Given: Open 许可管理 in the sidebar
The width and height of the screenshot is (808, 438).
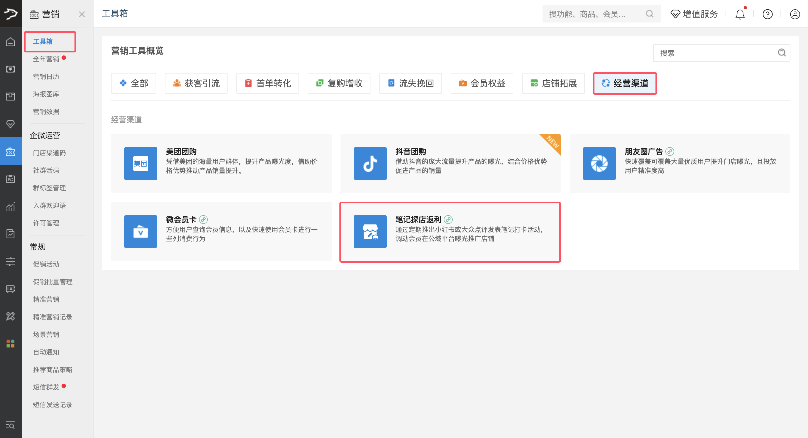Looking at the screenshot, I should pyautogui.click(x=46, y=223).
